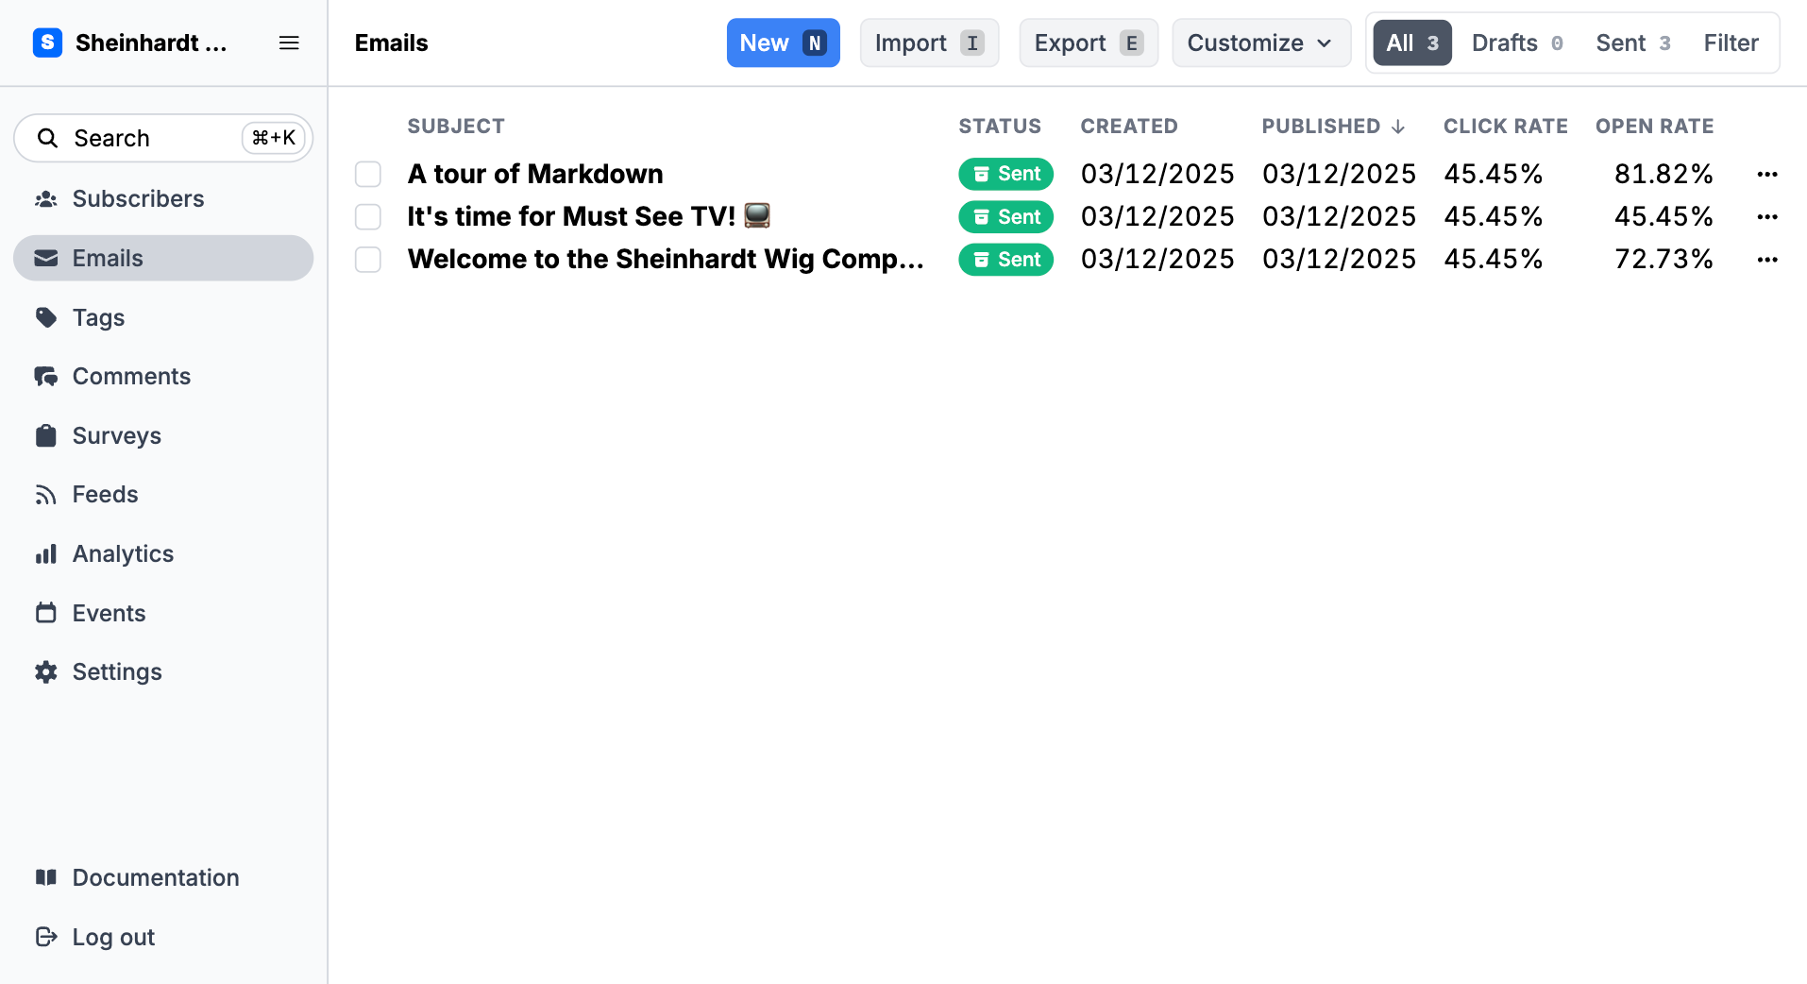Open the Comments section

point(131,376)
